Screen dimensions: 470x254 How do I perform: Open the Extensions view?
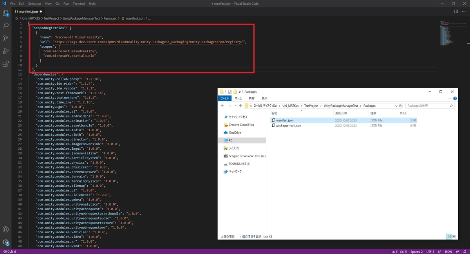(x=6, y=63)
